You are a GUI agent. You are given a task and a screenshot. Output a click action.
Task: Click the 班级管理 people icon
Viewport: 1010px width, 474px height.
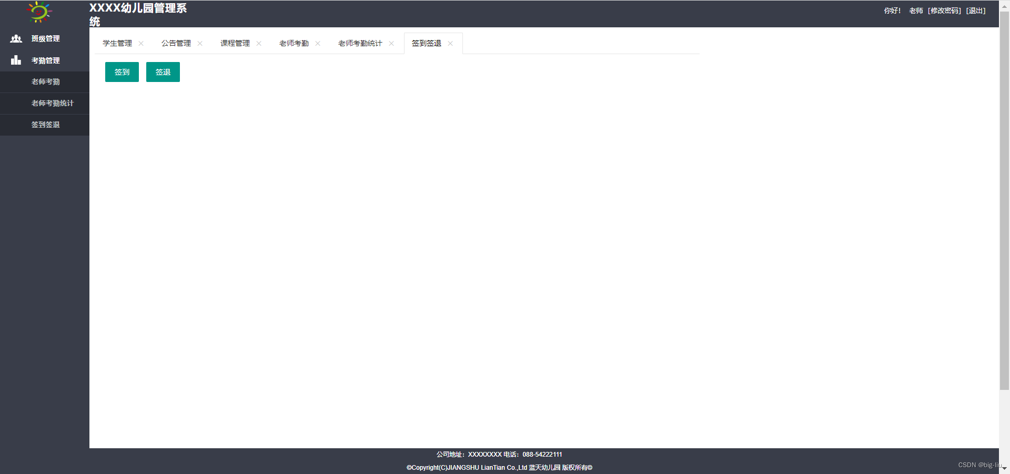click(16, 39)
